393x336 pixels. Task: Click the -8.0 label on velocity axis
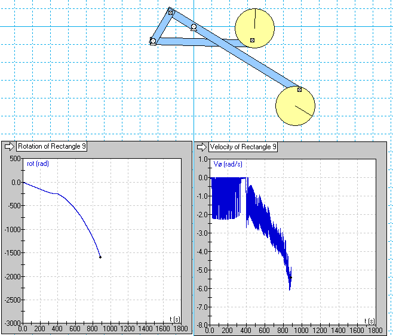(202, 325)
